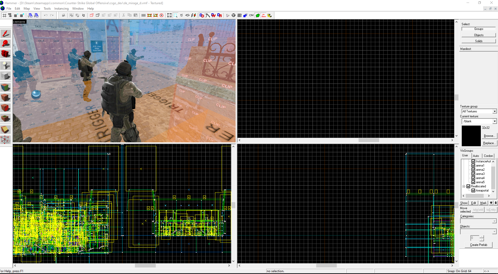Open the Tools menu
498x274 pixels.
[x=47, y=9]
